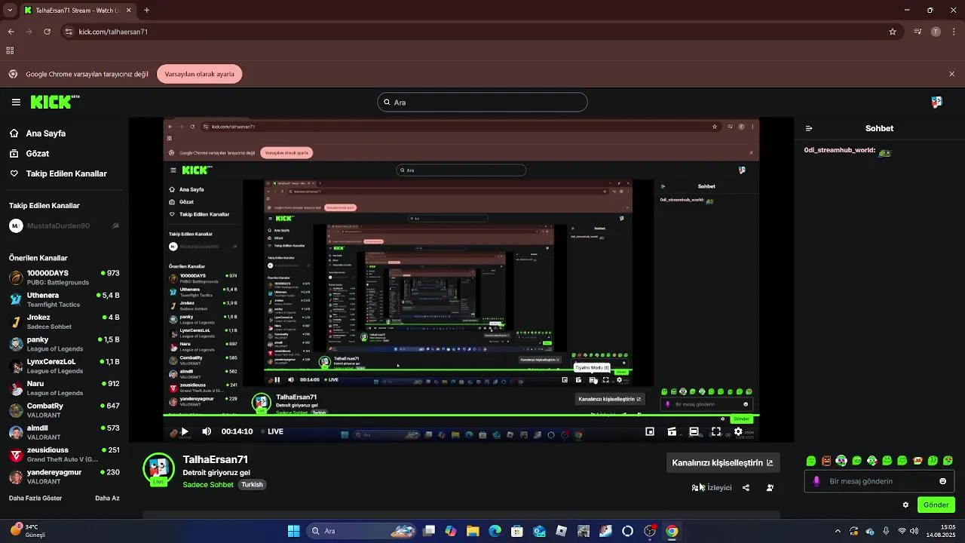Click the user icon below Kanalınızı kişiselleştirin
The image size is (965, 543).
click(770, 487)
